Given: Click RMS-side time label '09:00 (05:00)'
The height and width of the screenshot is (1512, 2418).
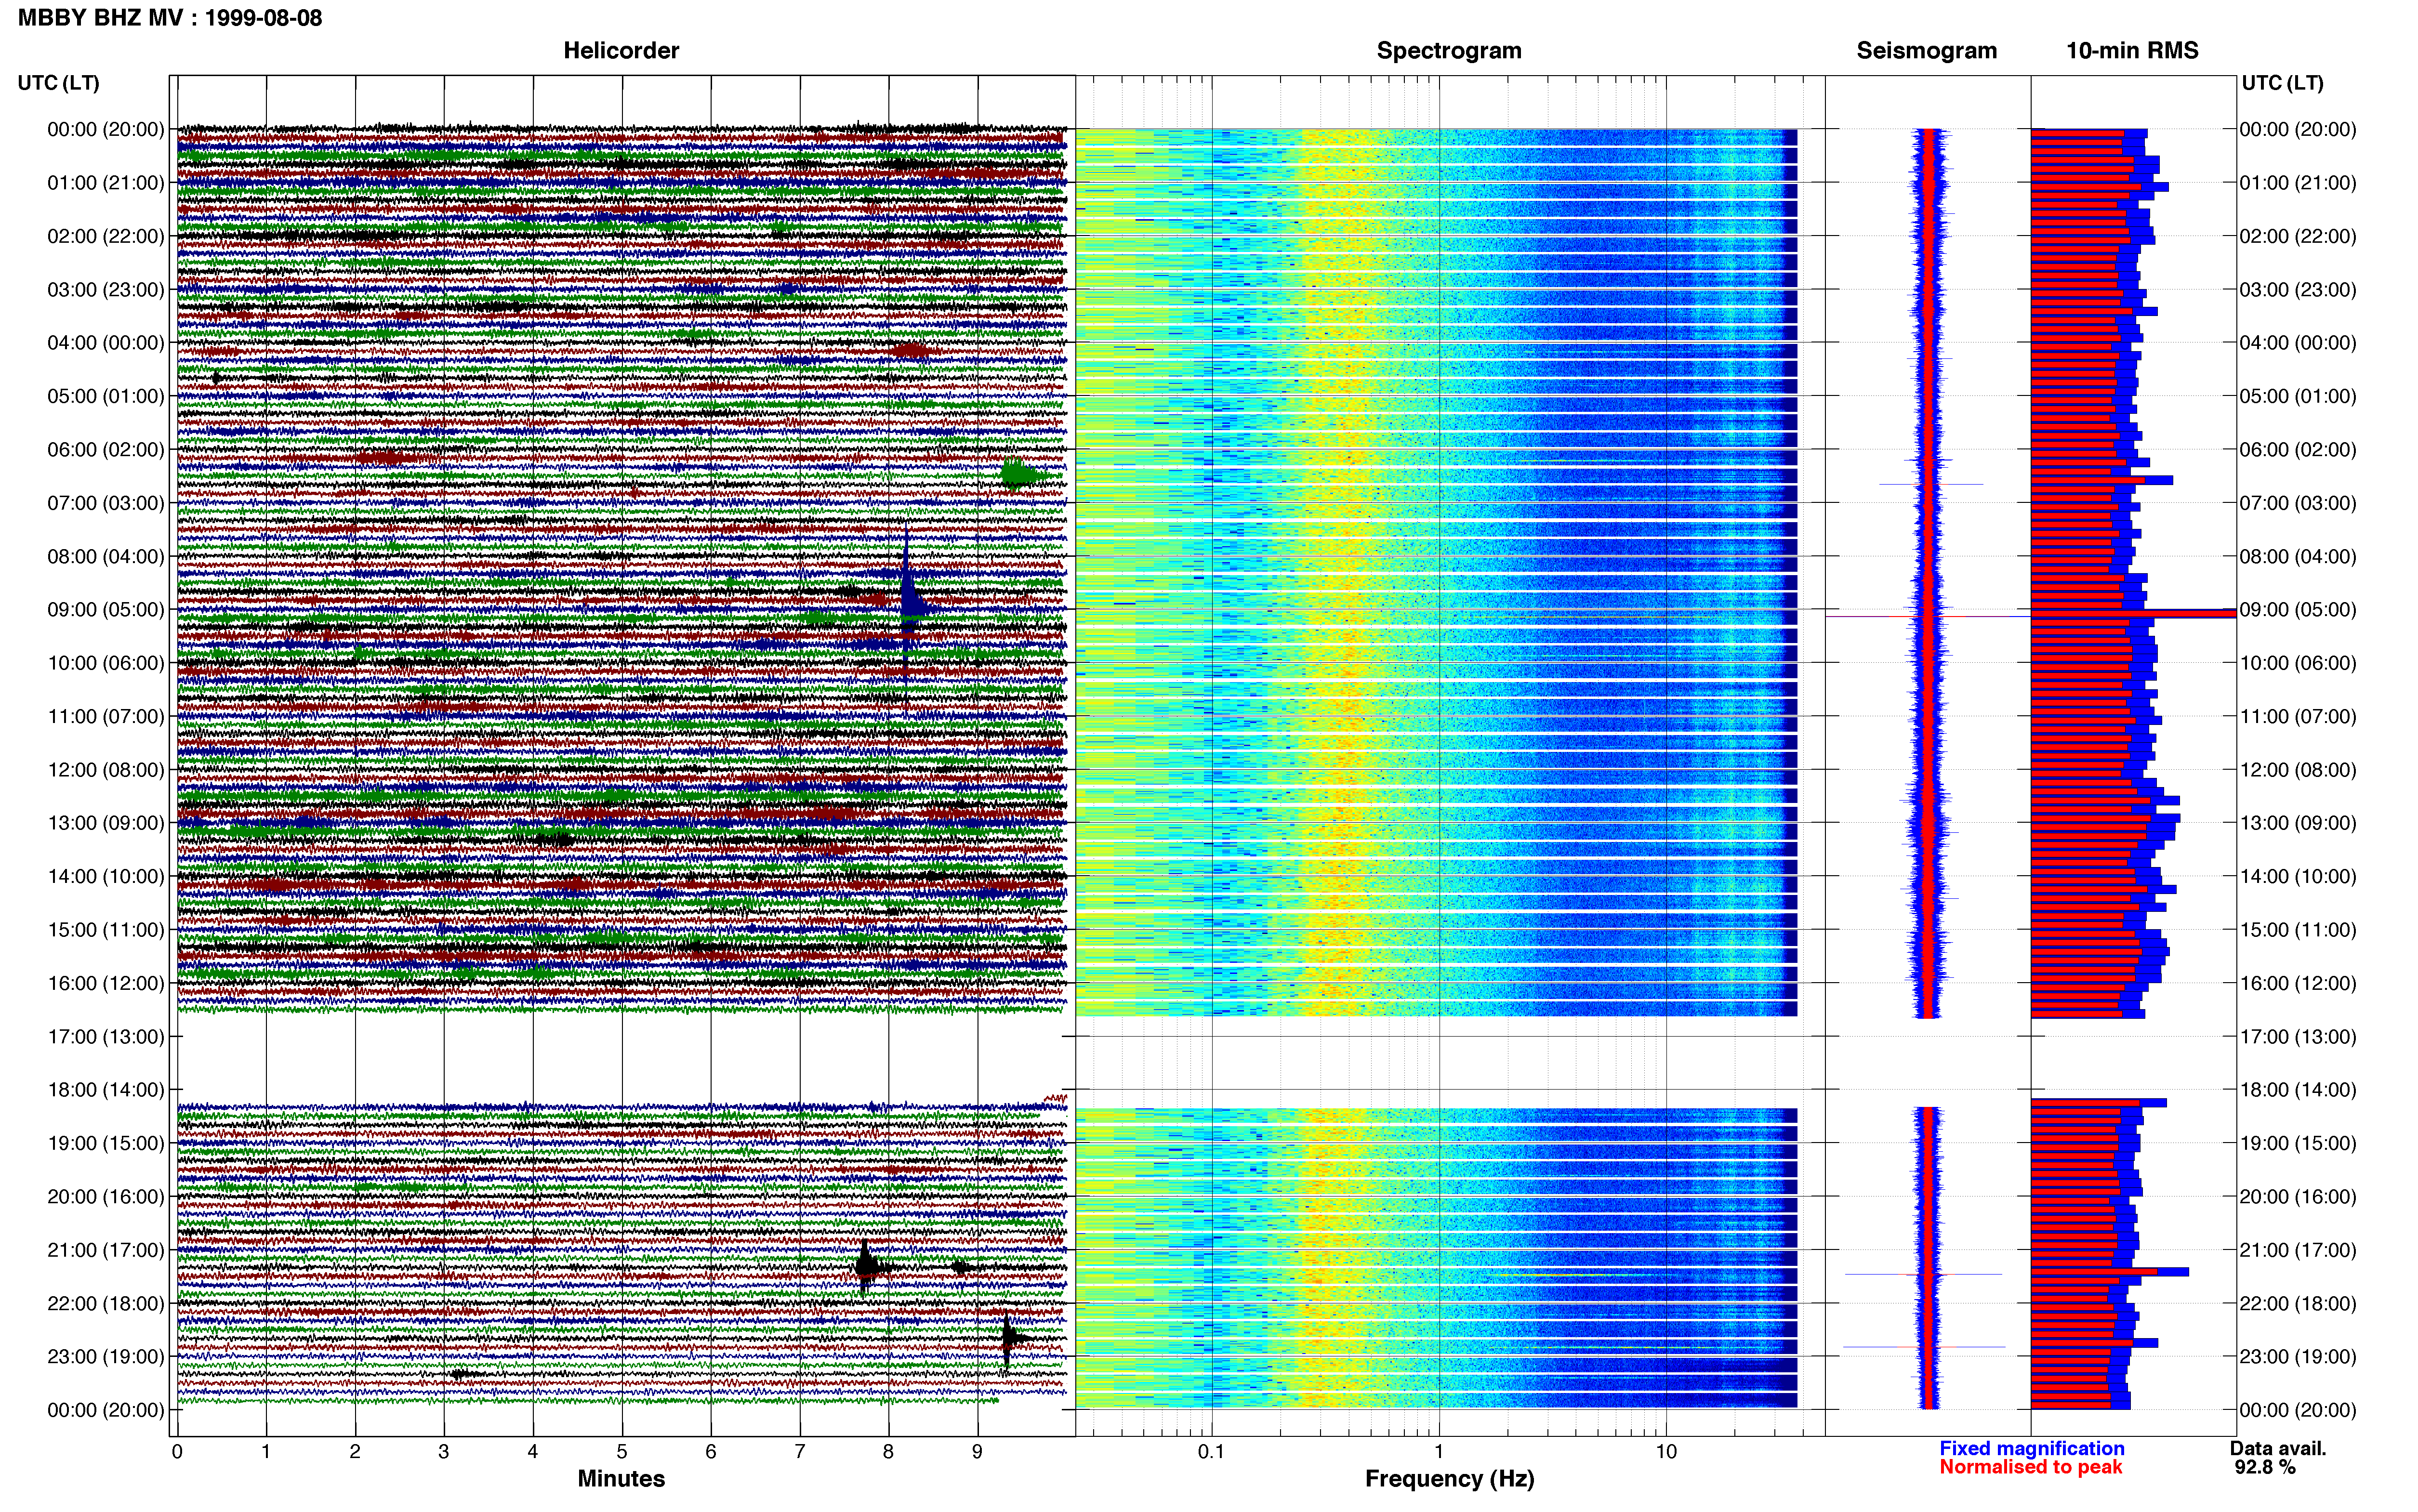Looking at the screenshot, I should (2298, 610).
